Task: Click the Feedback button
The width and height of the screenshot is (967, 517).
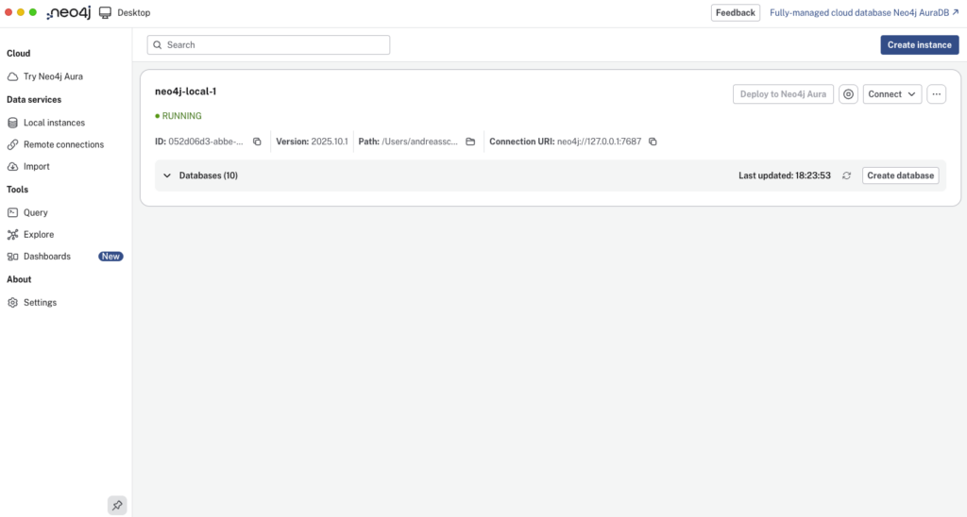Action: [x=735, y=13]
